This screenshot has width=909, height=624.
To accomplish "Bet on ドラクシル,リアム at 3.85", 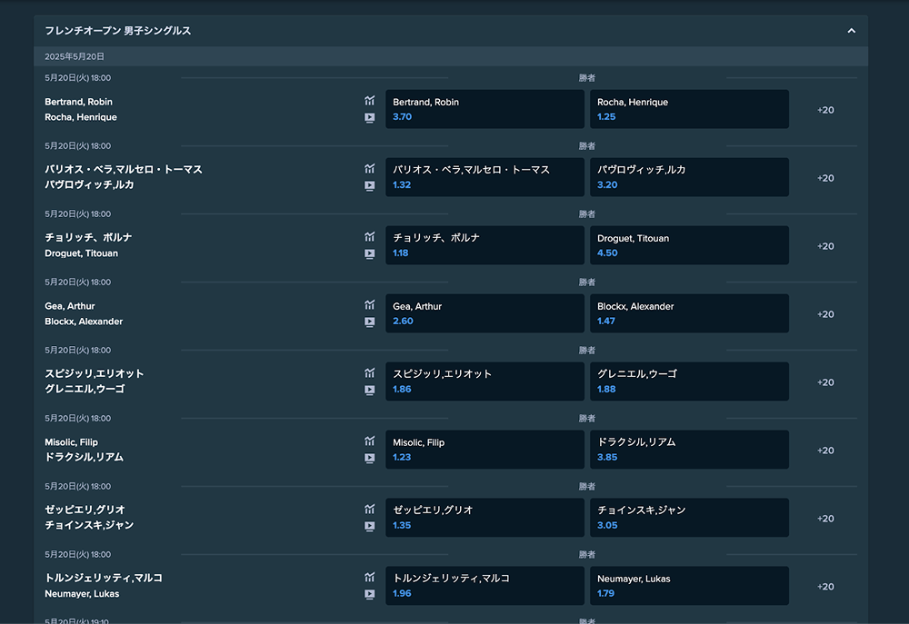I will pos(689,450).
